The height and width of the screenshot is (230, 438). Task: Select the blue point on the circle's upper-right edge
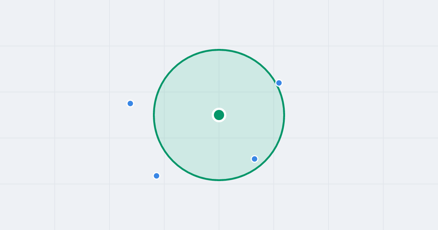(x=279, y=83)
